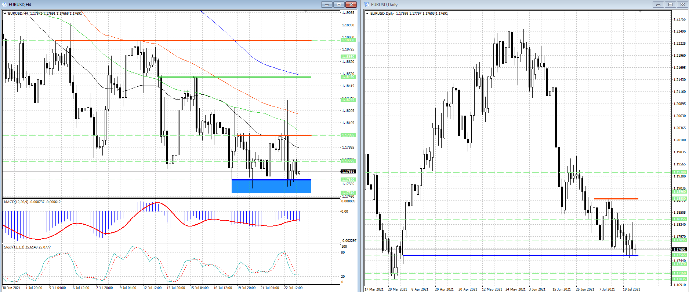Open the triangle menu beside EURUSD,H4 label

[x=5, y=14]
